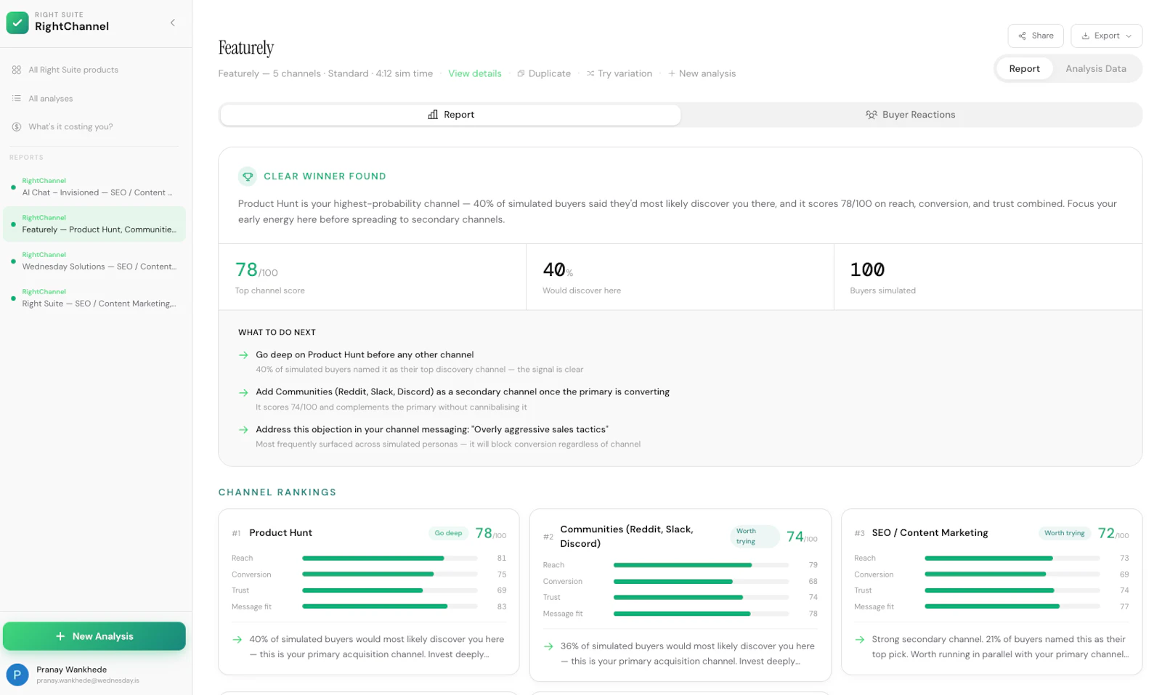Open the Wednesday Solutions report

click(x=94, y=261)
